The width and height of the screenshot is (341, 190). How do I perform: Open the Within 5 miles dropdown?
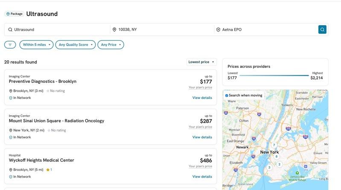[x=36, y=45]
